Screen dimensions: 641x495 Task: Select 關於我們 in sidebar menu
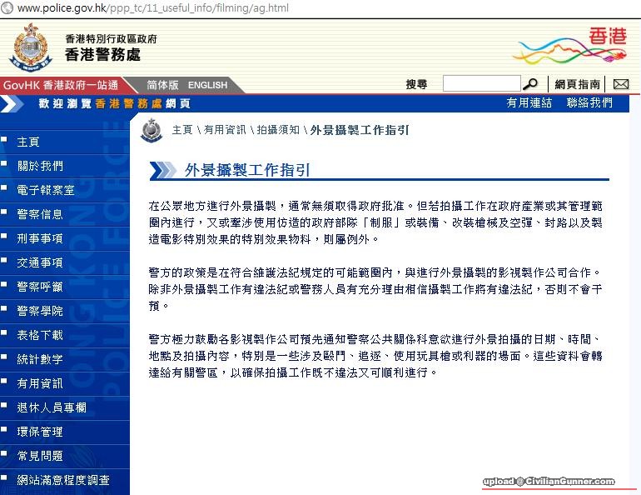(x=40, y=166)
